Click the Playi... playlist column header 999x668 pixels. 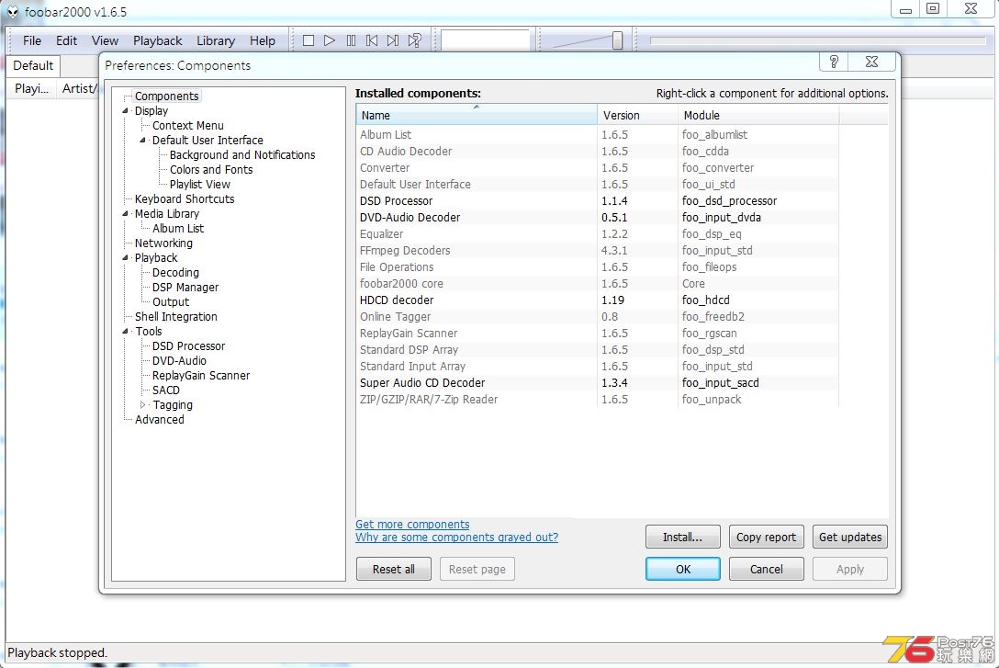(31, 88)
